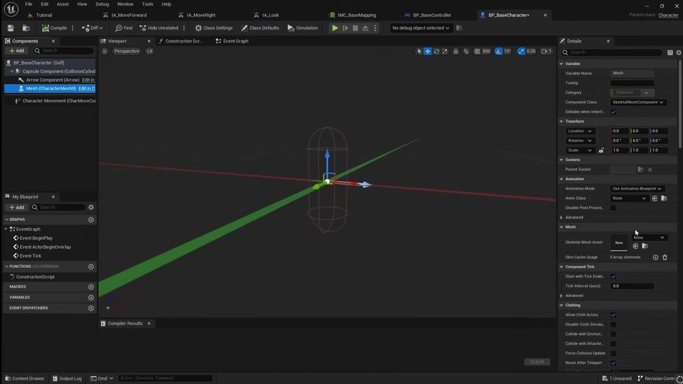
Task: Collapse the Transform section
Action: [x=561, y=122]
